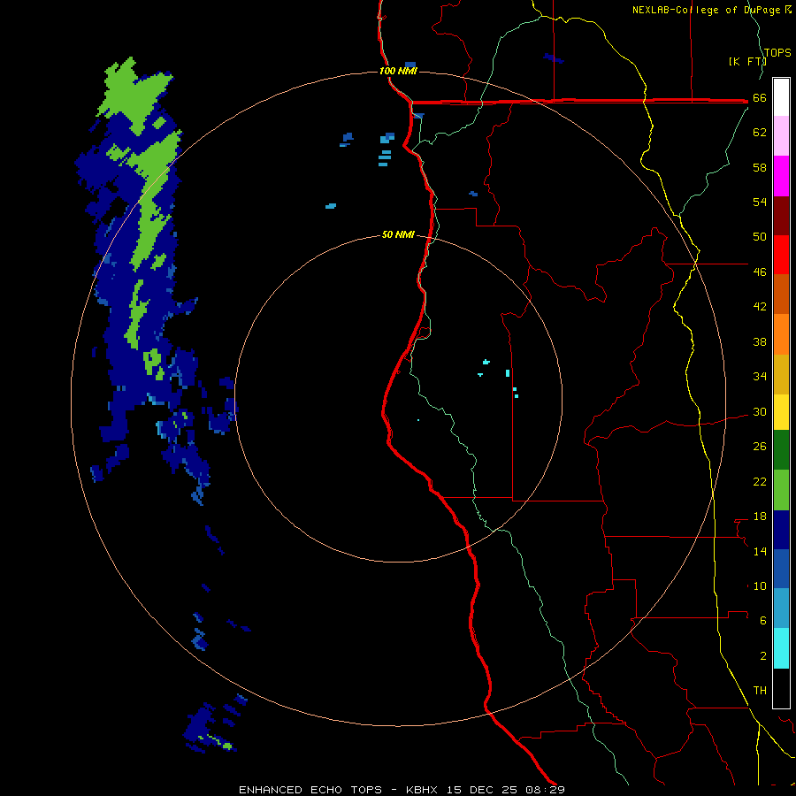The width and height of the screenshot is (796, 796).
Task: Click the '10' legend value
Action: [760, 586]
